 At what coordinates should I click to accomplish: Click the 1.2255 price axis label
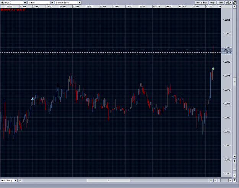click(227, 131)
